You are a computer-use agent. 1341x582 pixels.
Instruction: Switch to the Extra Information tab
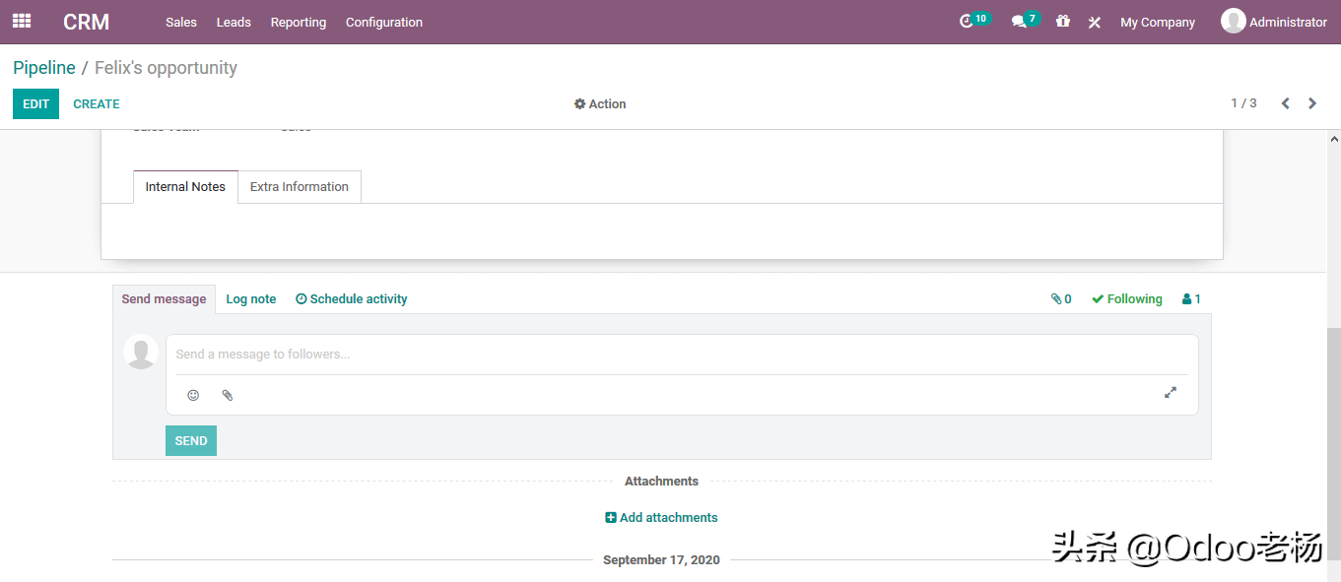[299, 187]
